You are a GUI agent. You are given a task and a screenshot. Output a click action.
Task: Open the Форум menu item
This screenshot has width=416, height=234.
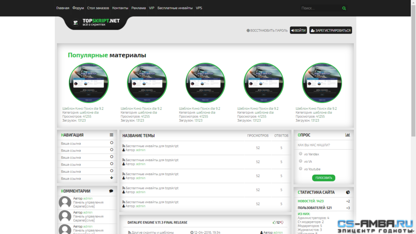[78, 8]
